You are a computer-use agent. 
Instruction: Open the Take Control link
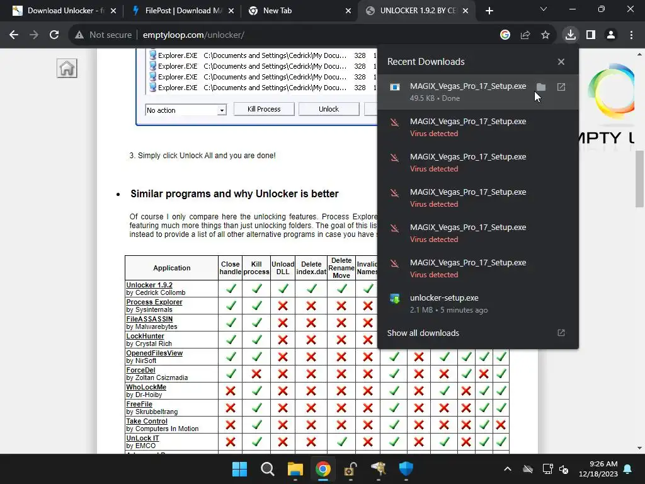pos(147,421)
